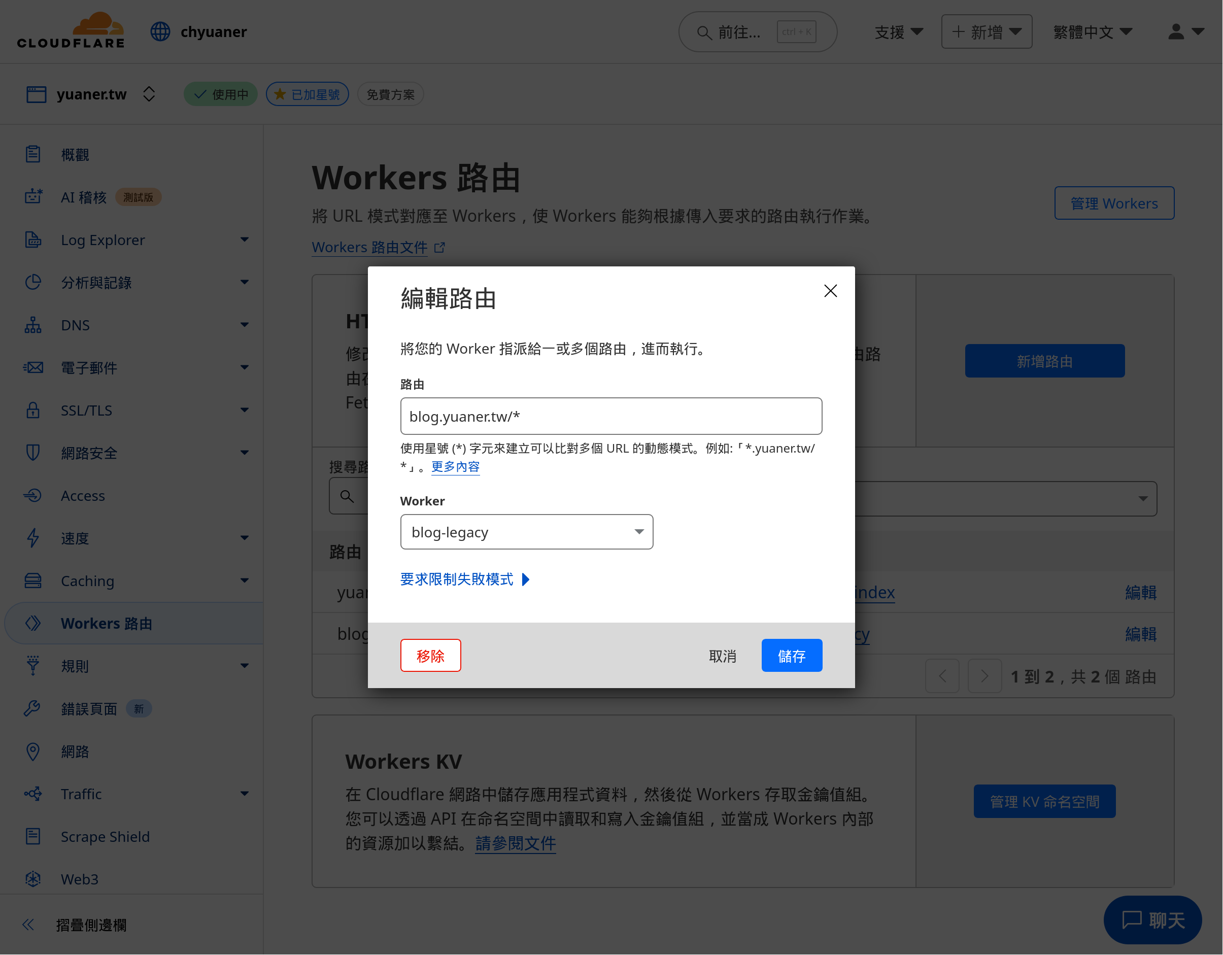
Task: Select Workers 路由 in the sidebar
Action: 107,623
